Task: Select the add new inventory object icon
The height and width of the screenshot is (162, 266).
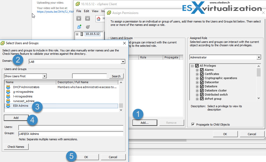Action: tap(79, 27)
